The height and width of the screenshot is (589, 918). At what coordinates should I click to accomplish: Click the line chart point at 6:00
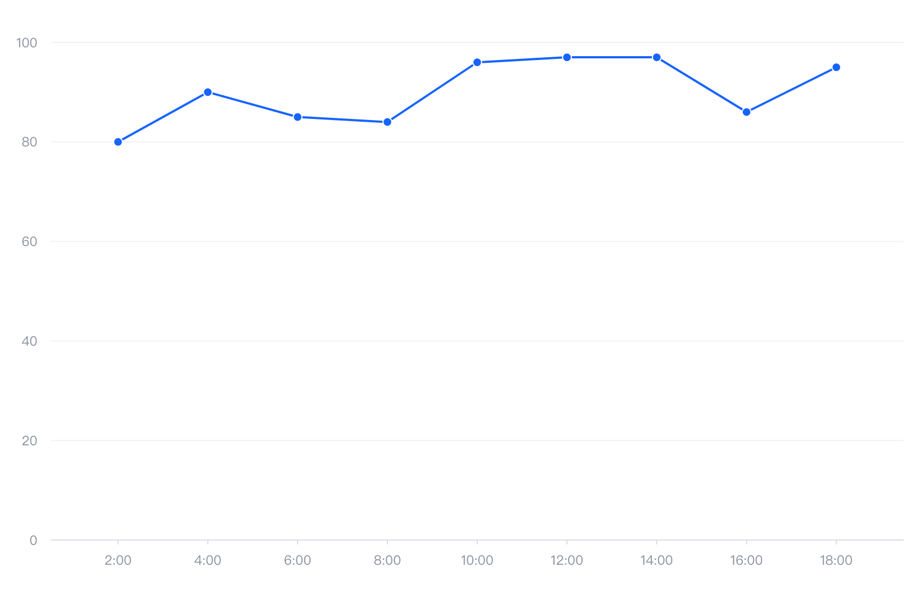pos(298,117)
